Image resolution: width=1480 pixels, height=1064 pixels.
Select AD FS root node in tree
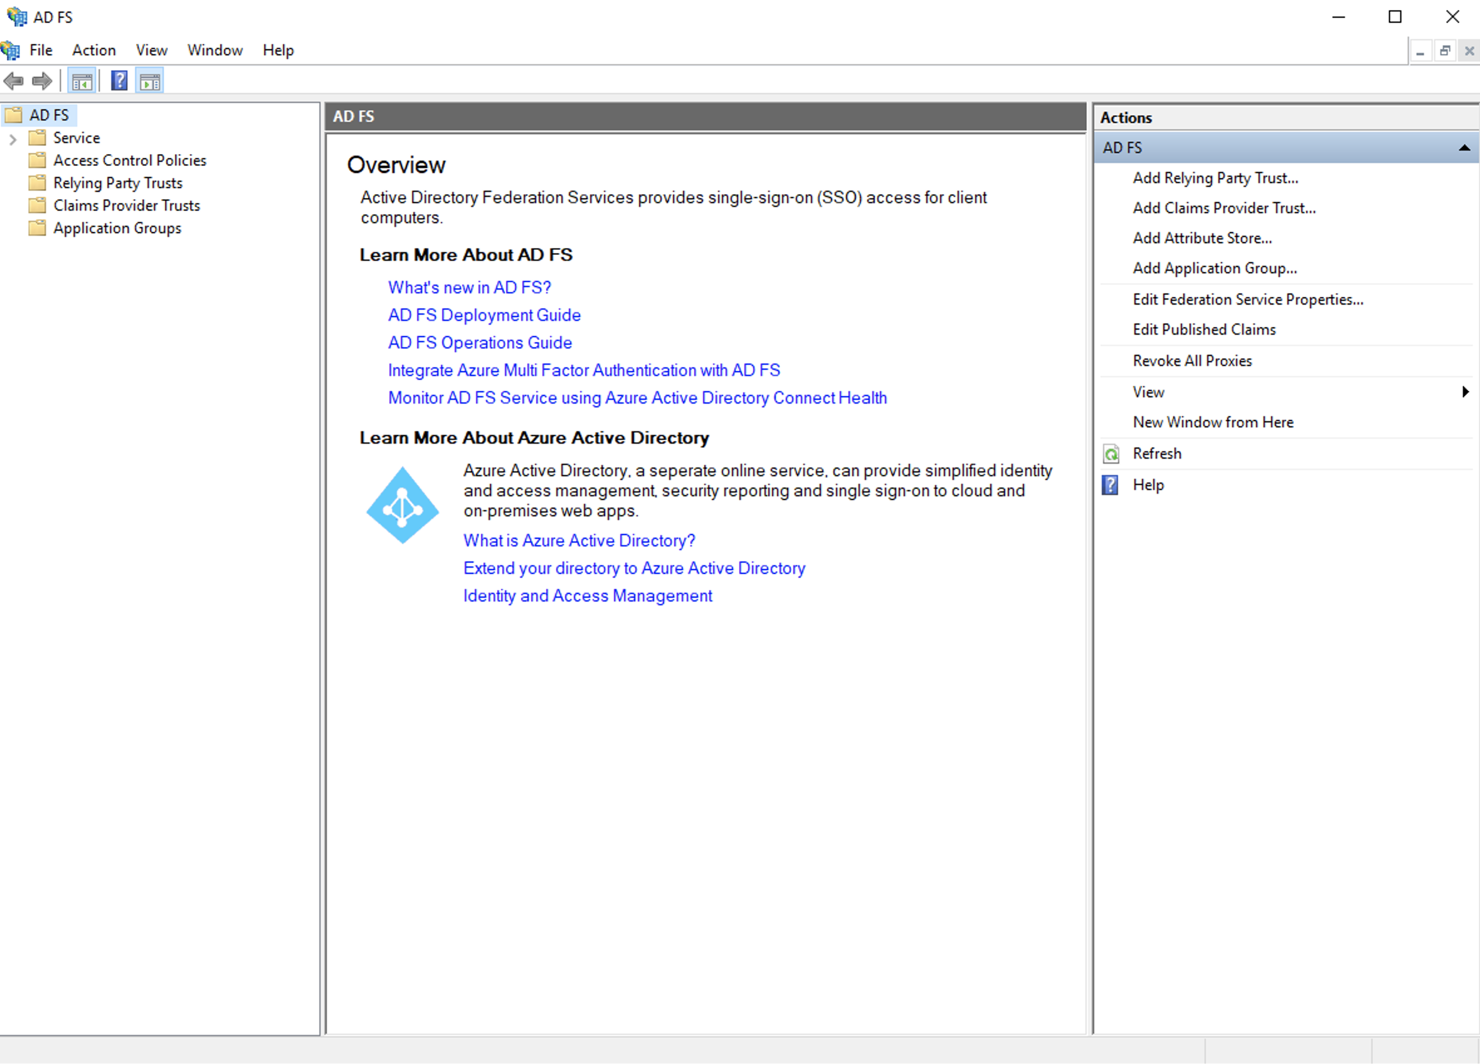pos(49,115)
